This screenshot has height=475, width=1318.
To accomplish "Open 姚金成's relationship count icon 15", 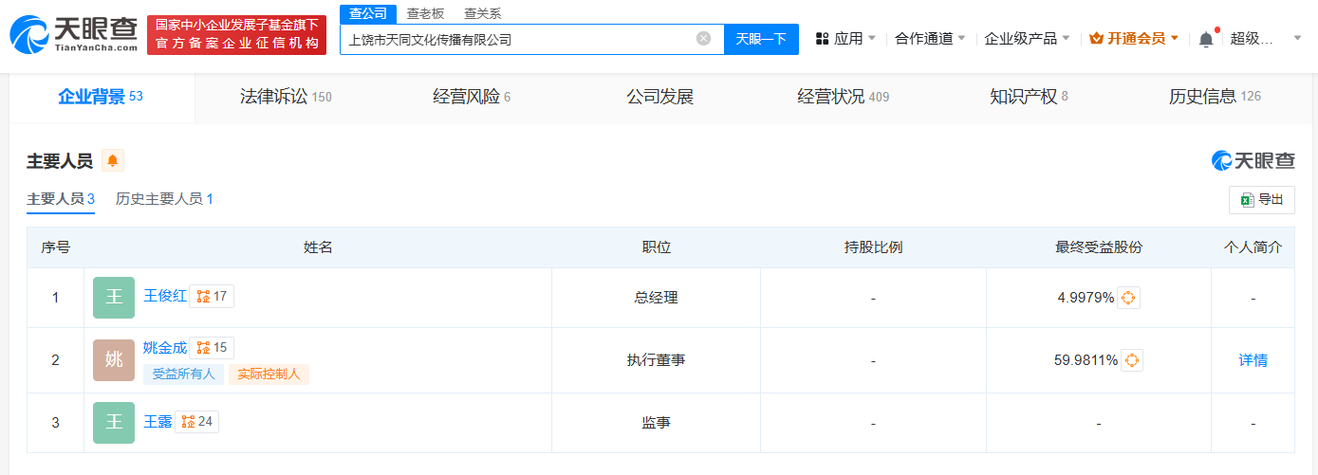I will tap(212, 348).
